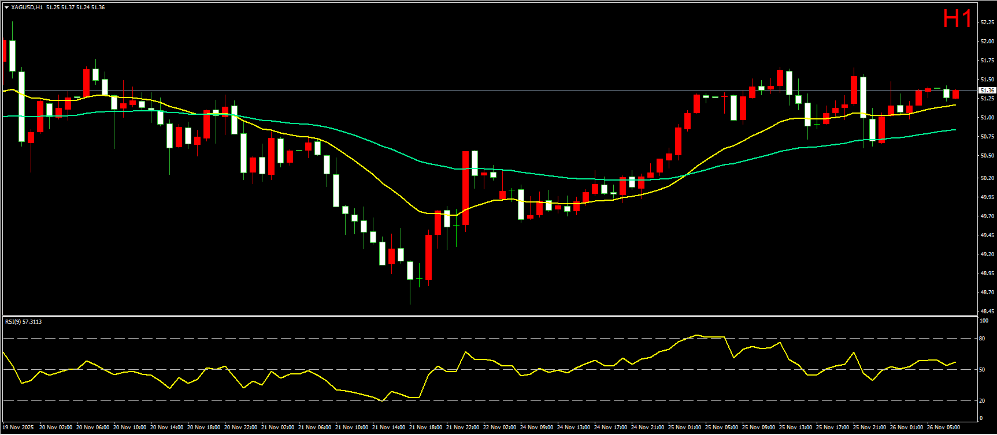Click the XAGUSD,H1 symbol title text
Image resolution: width=997 pixels, height=435 pixels.
coord(27,7)
